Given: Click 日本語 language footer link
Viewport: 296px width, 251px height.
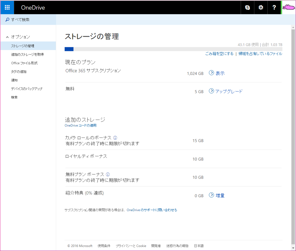Looking at the screenshot, I should pos(199,246).
